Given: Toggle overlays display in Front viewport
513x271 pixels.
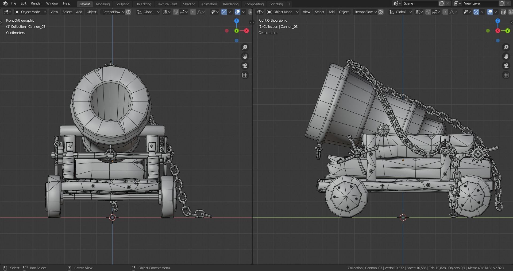Looking at the screenshot, I should (x=237, y=12).
